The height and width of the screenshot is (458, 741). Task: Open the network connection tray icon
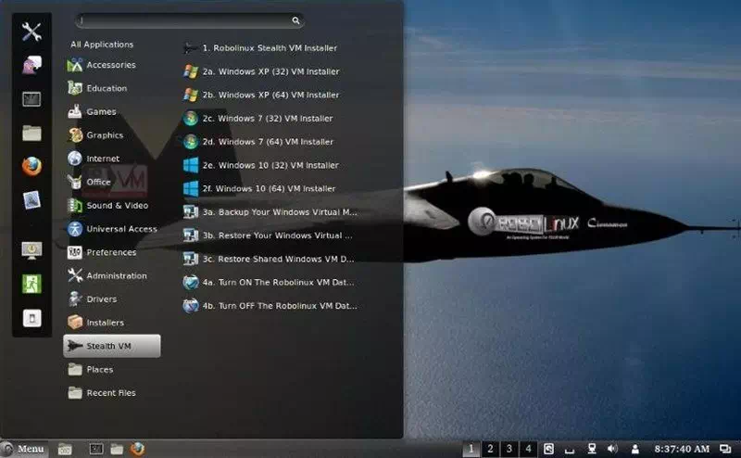pyautogui.click(x=591, y=449)
